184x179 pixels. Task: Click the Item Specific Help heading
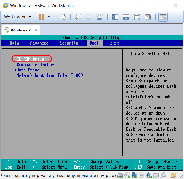(151, 54)
